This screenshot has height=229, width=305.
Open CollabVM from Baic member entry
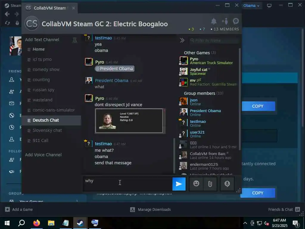208,155
